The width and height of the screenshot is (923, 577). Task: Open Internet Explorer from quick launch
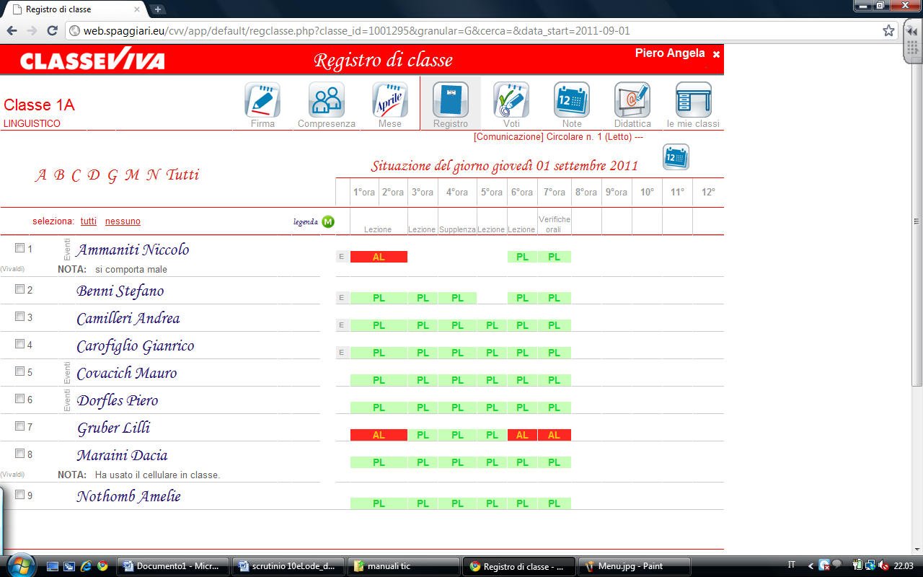coord(86,566)
